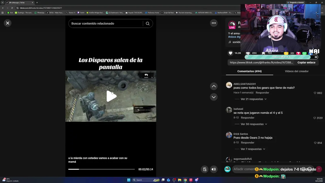Image resolution: width=325 pixels, height=183 pixels.
Task: Open the Kick bookmark
Action: coord(10,13)
